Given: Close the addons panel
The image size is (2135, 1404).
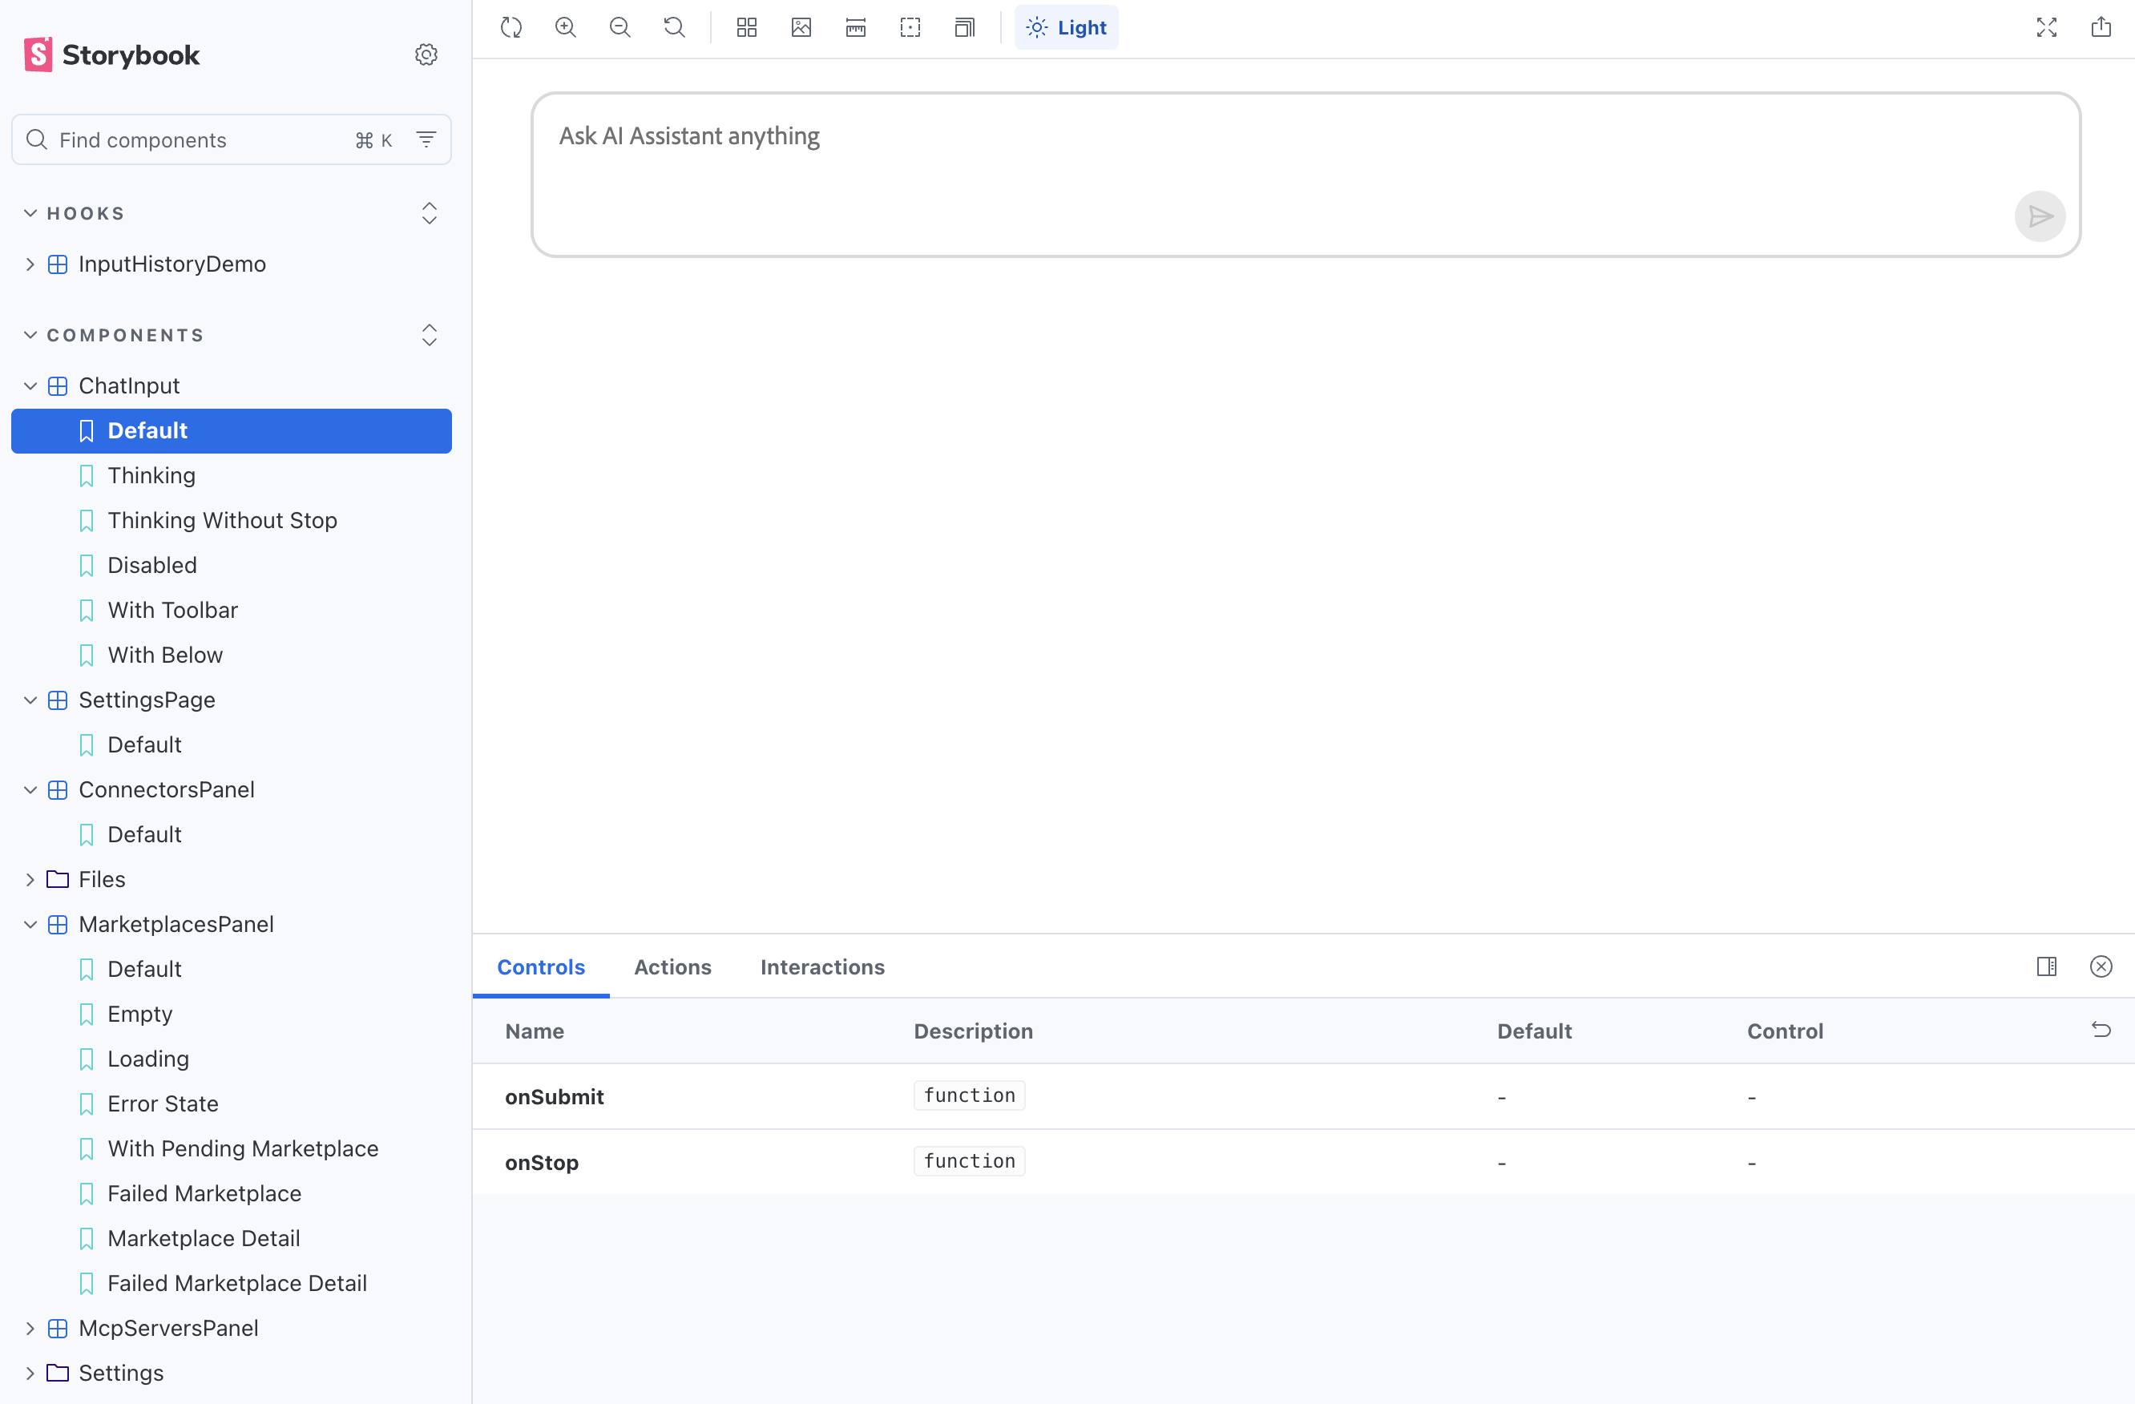Looking at the screenshot, I should pos(2101,966).
